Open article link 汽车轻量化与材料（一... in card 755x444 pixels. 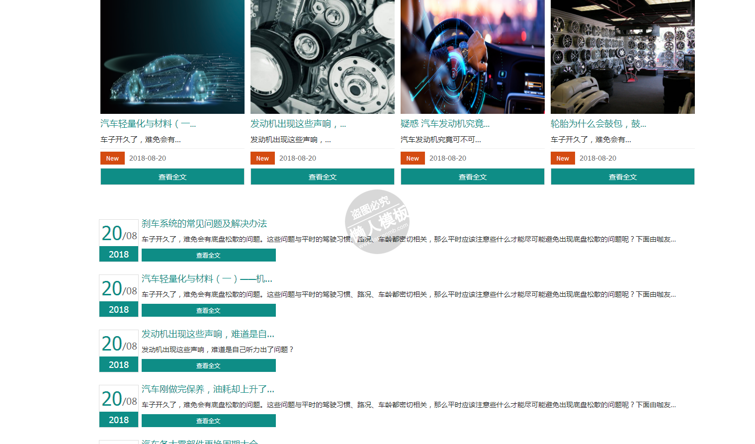click(x=148, y=124)
